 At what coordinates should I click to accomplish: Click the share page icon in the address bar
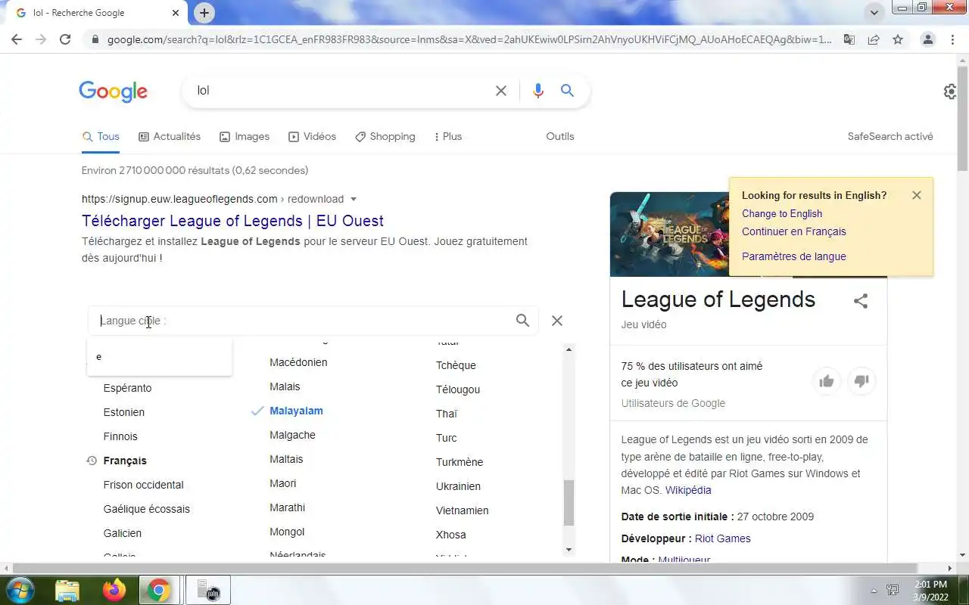coord(874,39)
